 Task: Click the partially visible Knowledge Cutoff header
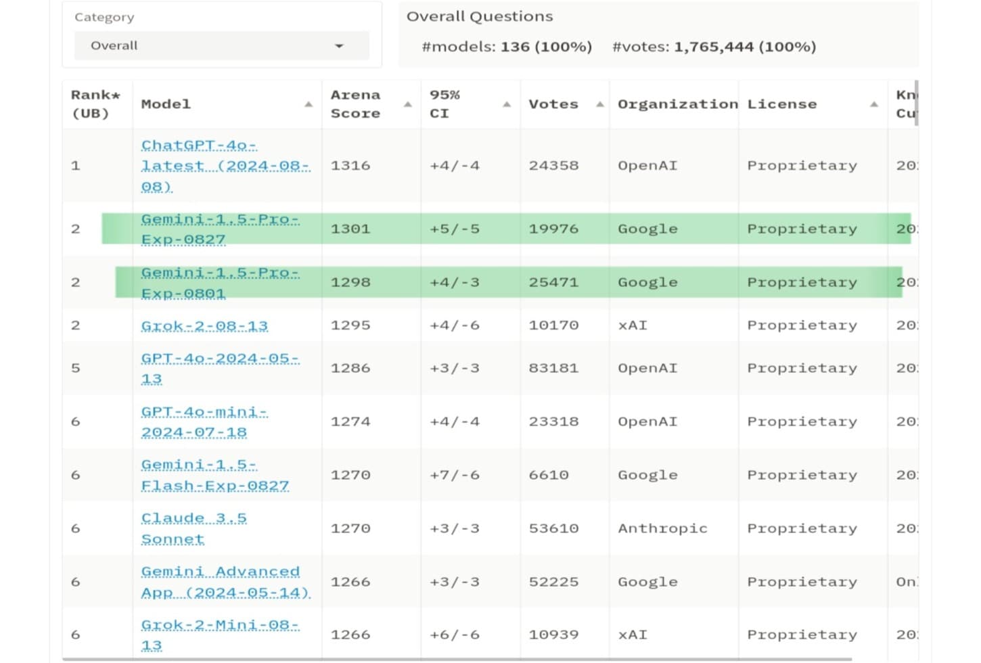[x=905, y=104]
